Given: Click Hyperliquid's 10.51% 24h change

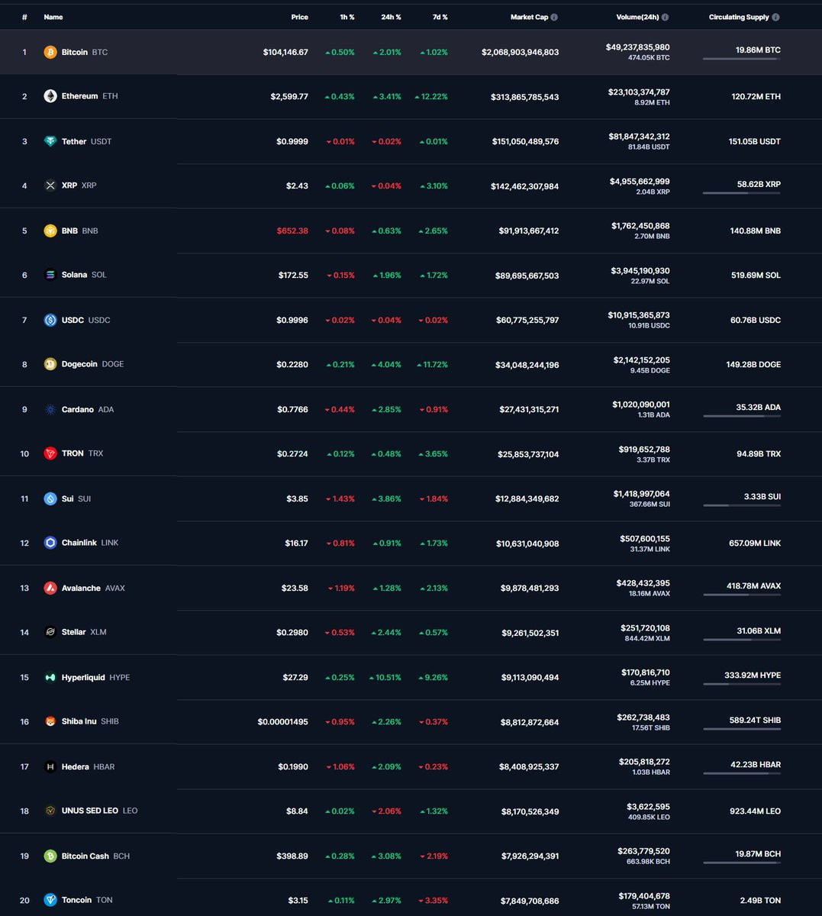Looking at the screenshot, I should (x=385, y=677).
